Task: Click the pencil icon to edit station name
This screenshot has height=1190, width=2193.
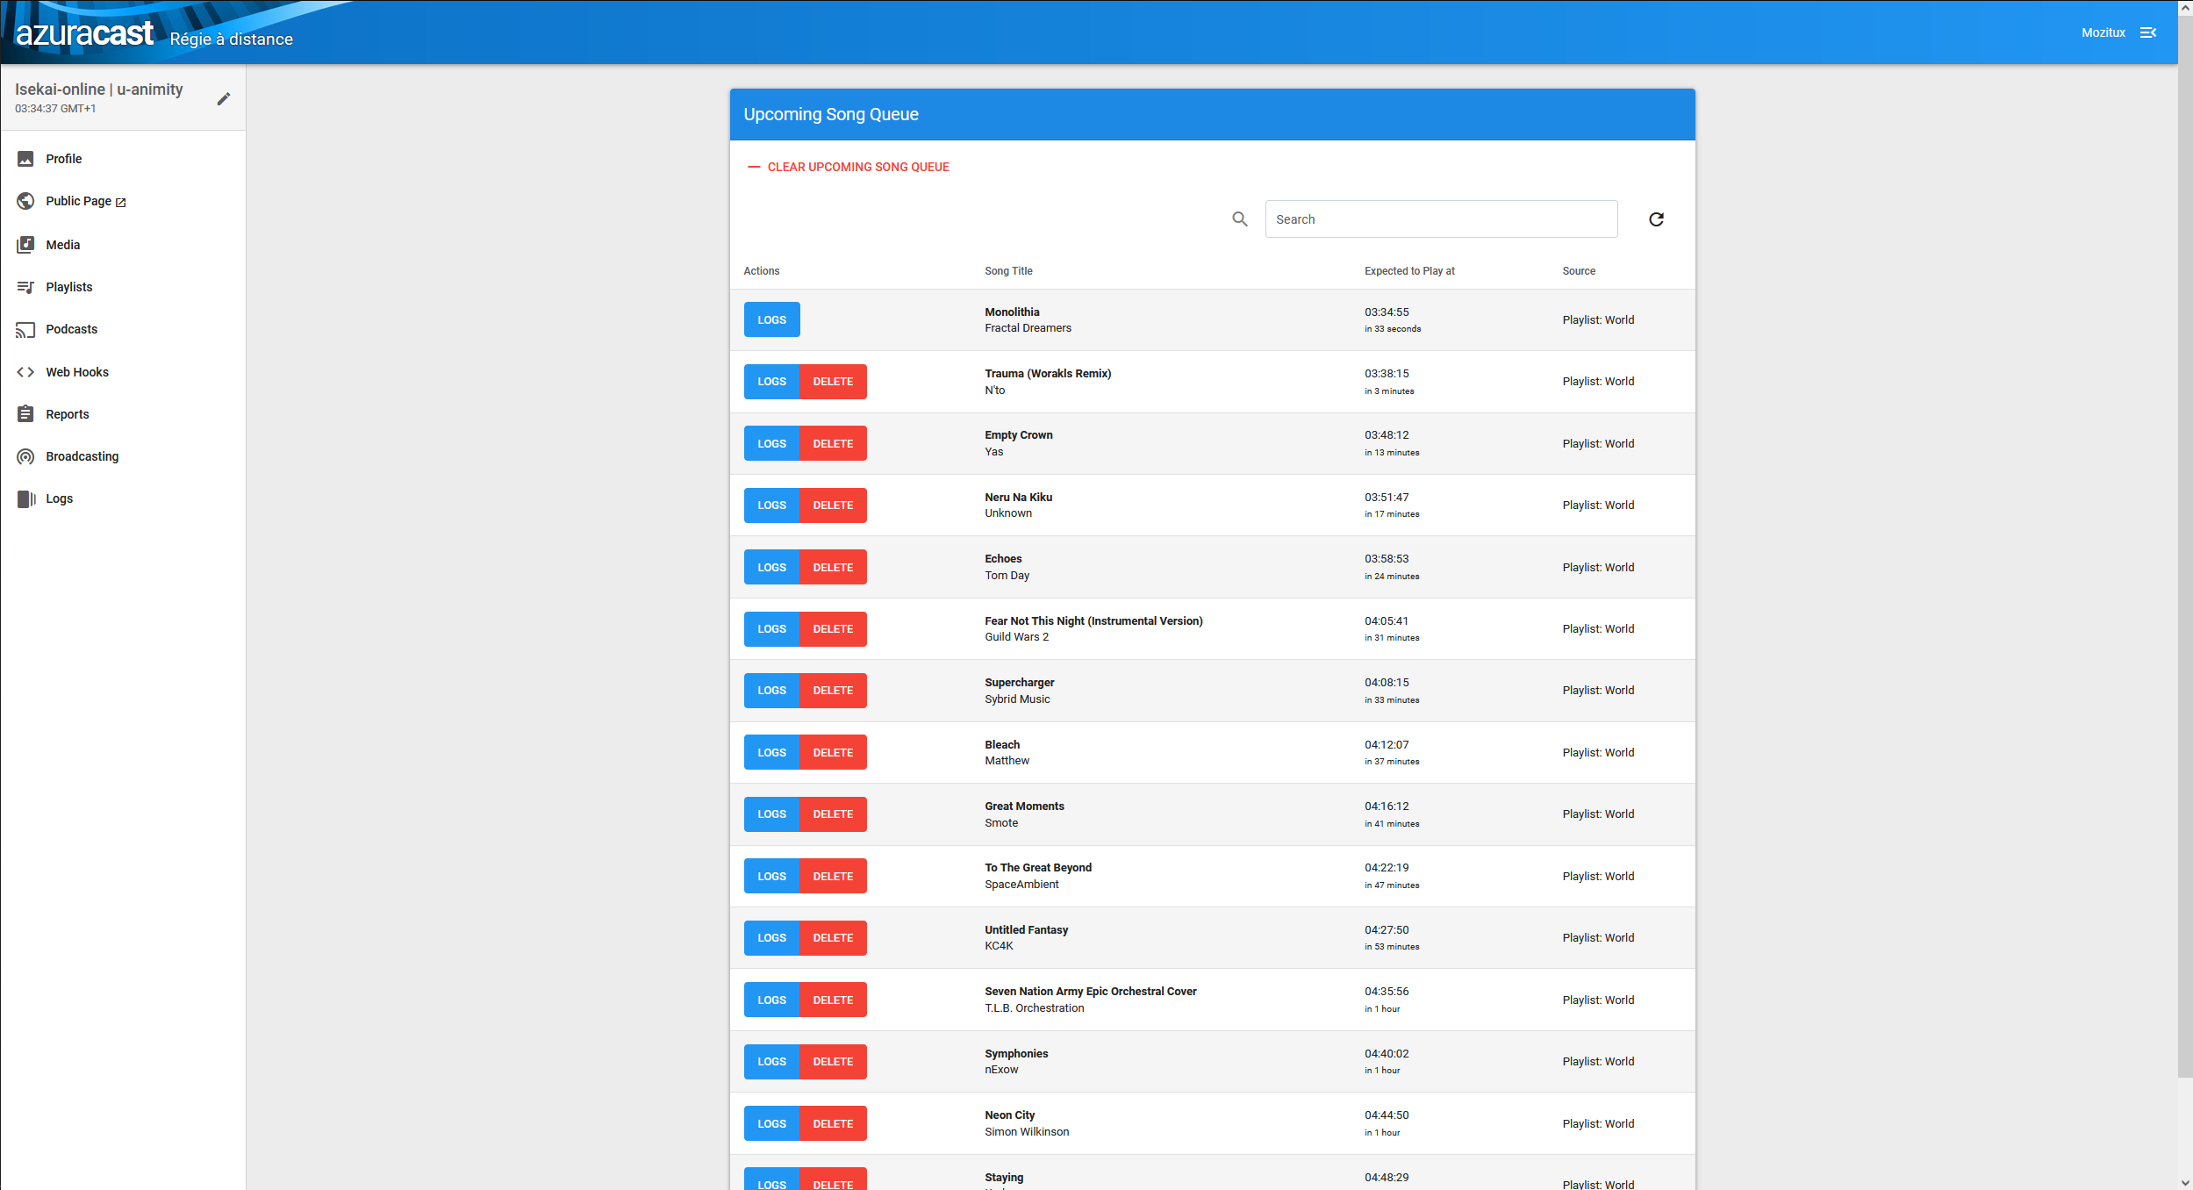Action: pyautogui.click(x=224, y=98)
